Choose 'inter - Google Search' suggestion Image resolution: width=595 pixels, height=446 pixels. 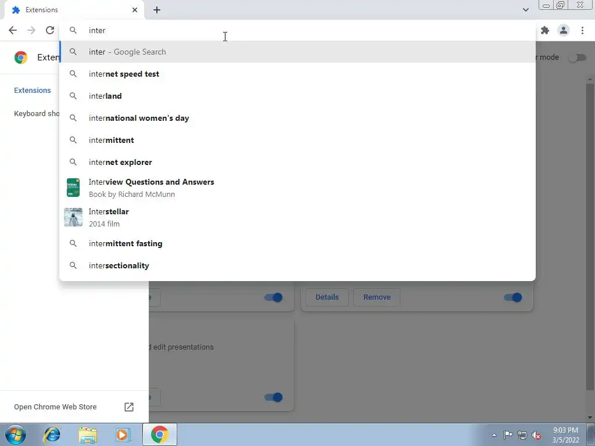point(297,52)
